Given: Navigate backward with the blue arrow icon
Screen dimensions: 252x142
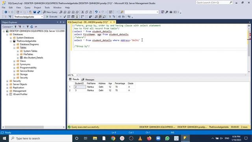Looking at the screenshot, I should (x=6, y=12).
